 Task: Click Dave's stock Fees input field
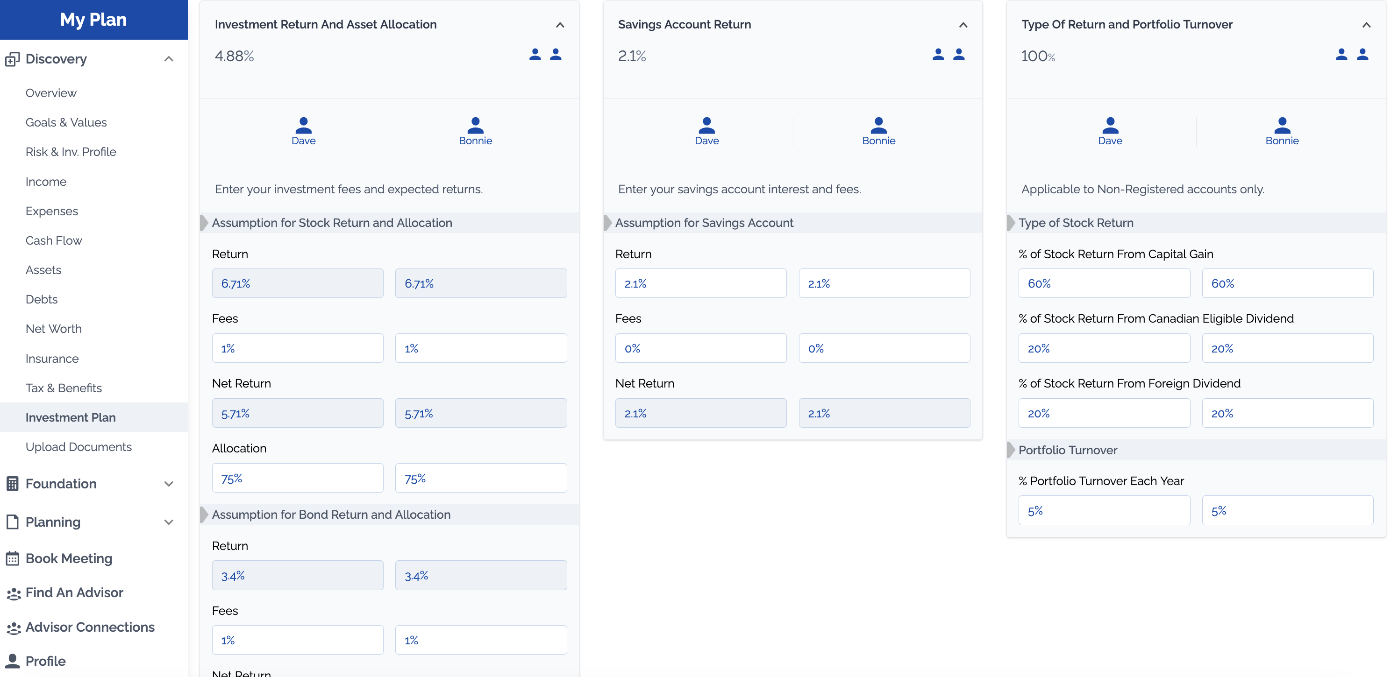297,348
